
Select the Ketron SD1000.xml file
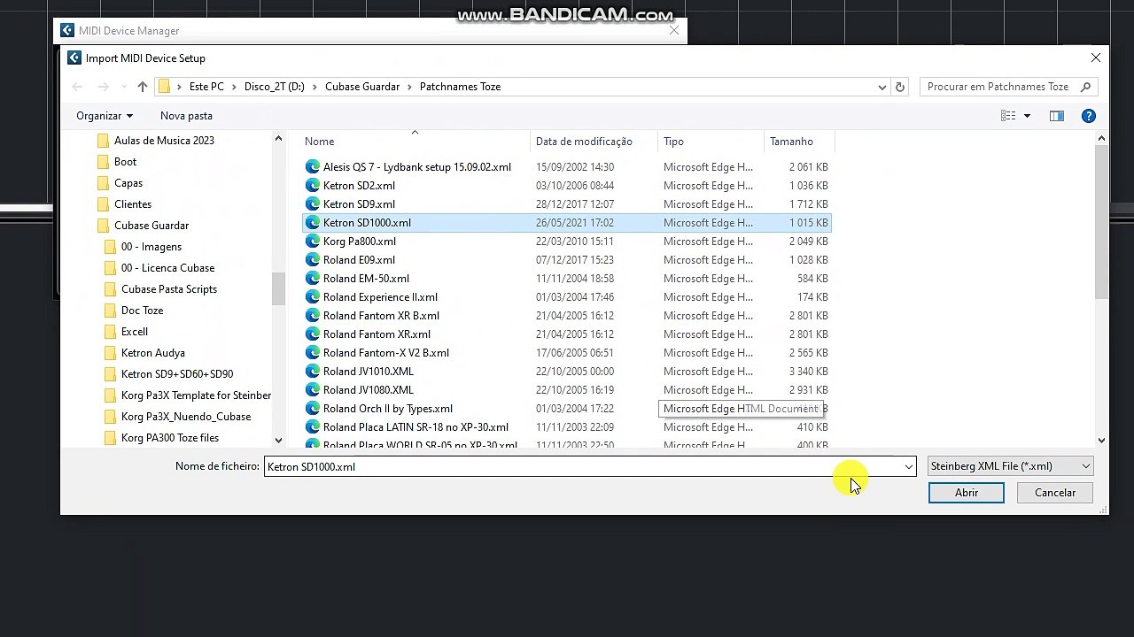pyautogui.click(x=567, y=223)
